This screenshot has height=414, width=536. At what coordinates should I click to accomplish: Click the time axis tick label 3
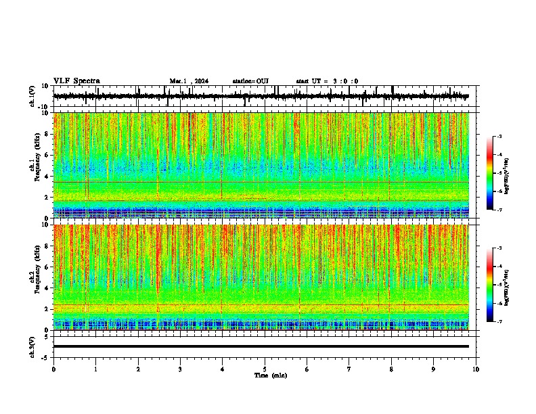point(180,369)
